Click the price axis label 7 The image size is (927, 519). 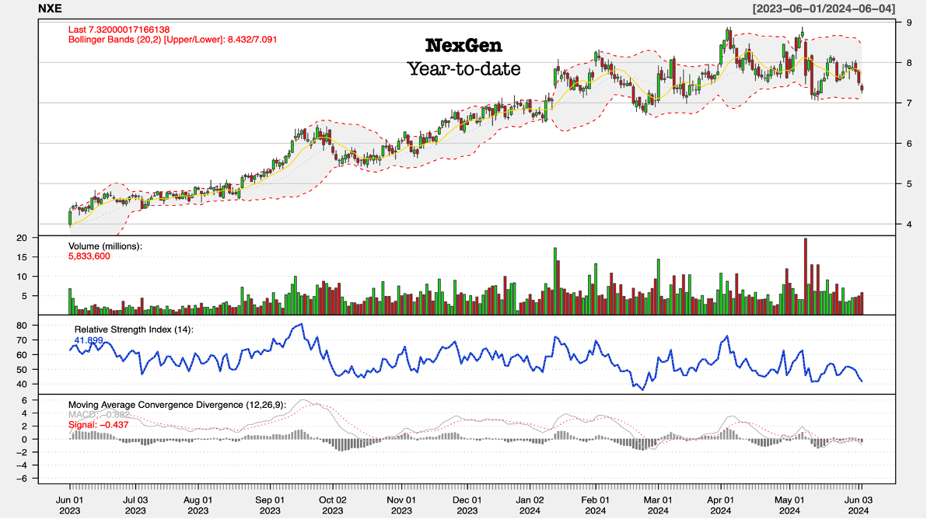point(909,103)
